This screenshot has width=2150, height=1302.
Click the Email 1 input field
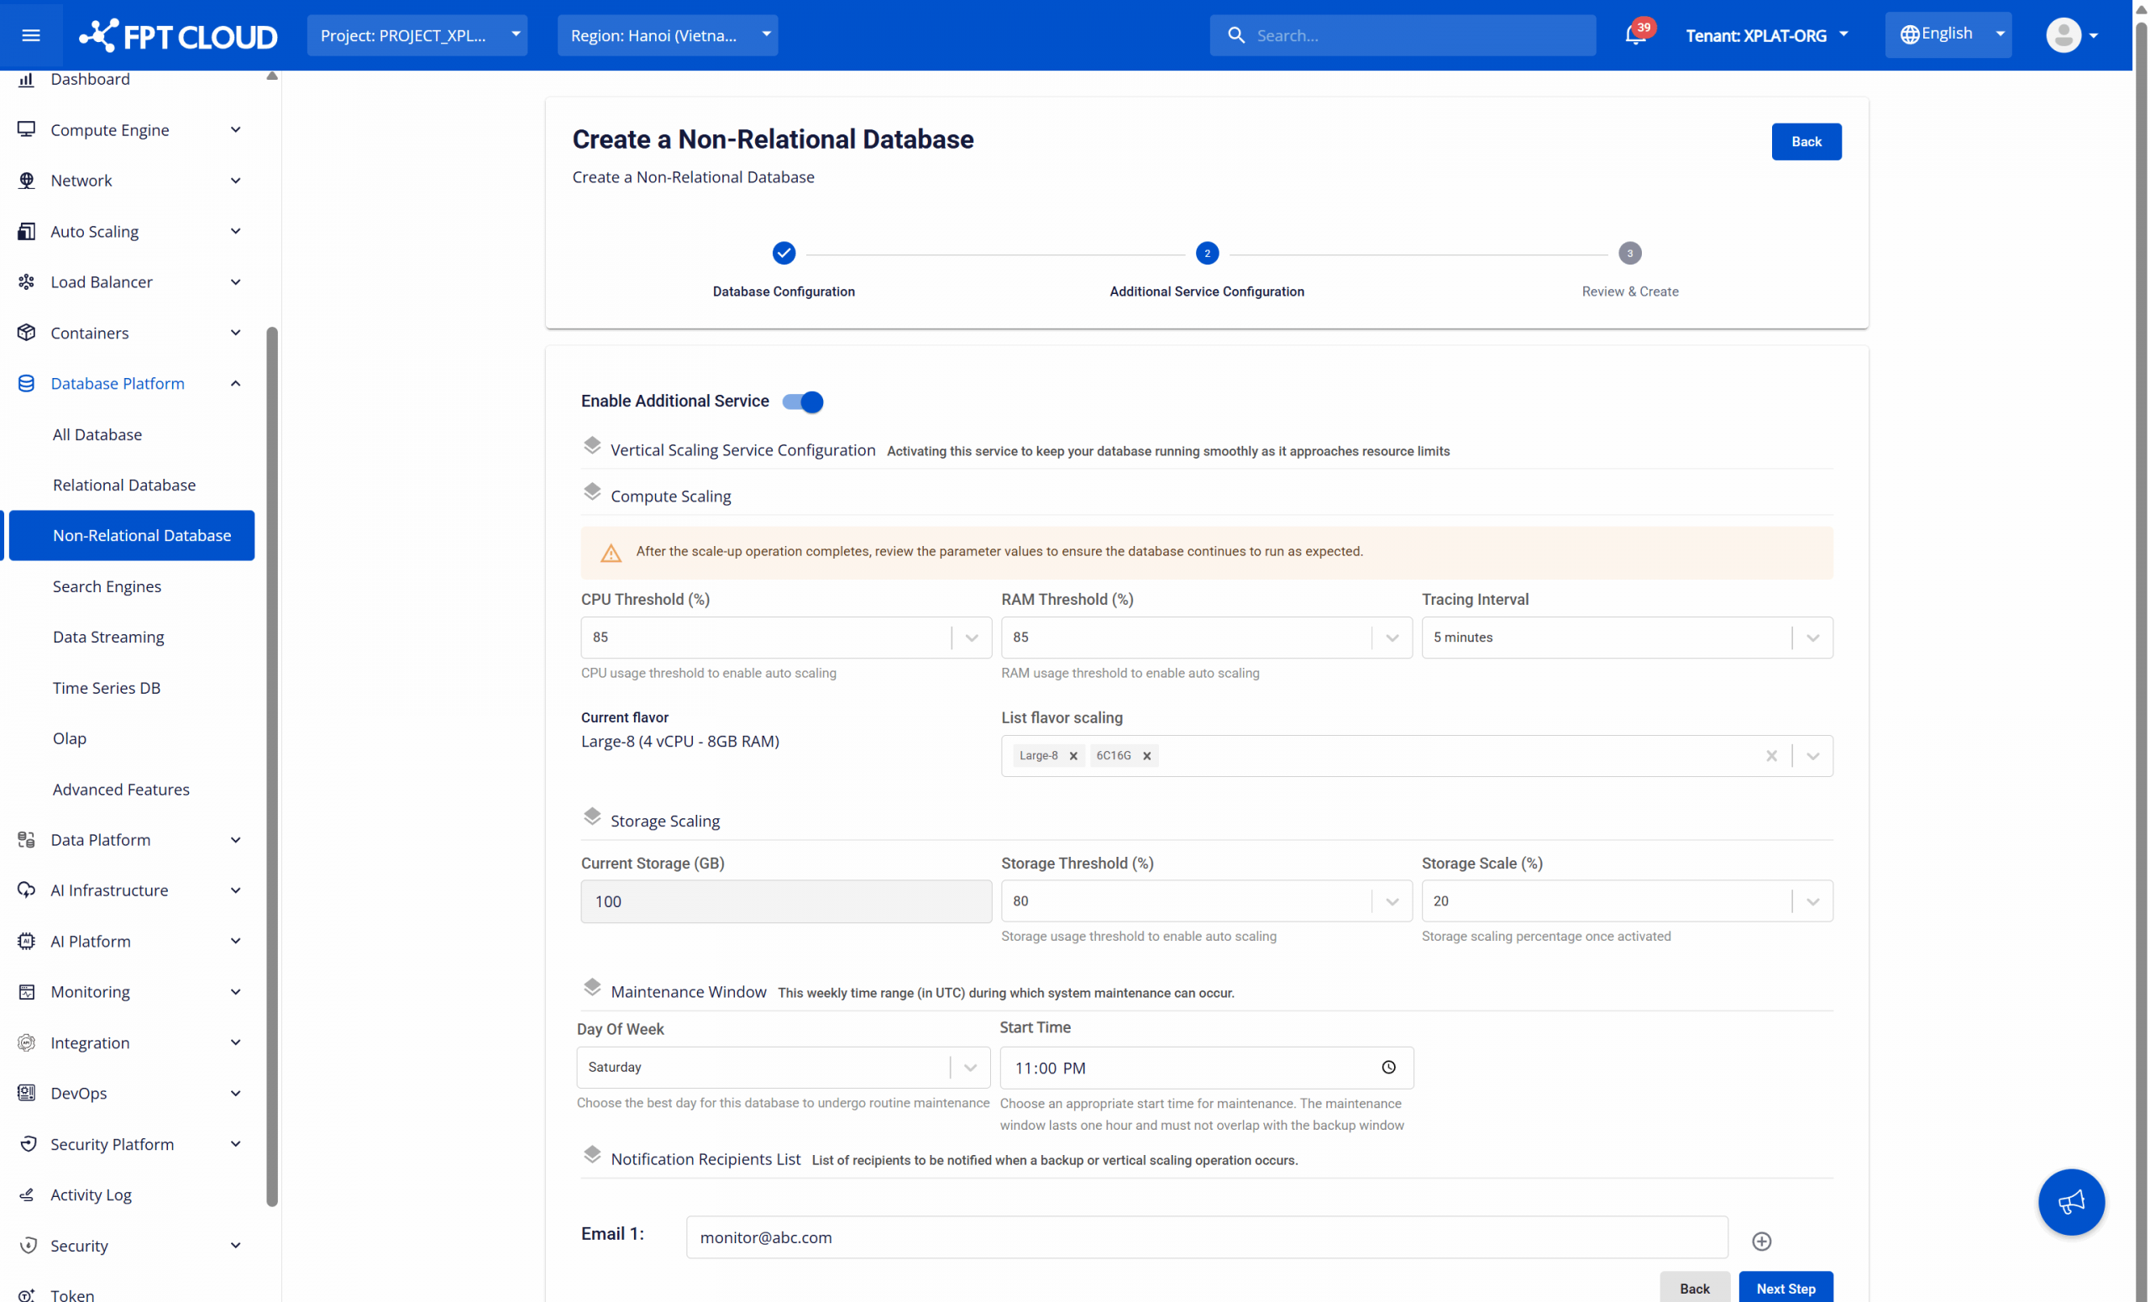point(1206,1236)
